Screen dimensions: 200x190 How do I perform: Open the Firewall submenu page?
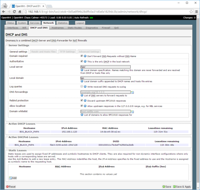[106, 28]
